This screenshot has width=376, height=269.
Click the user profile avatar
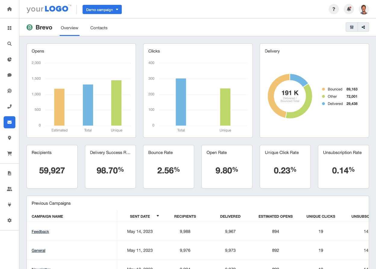tap(364, 9)
